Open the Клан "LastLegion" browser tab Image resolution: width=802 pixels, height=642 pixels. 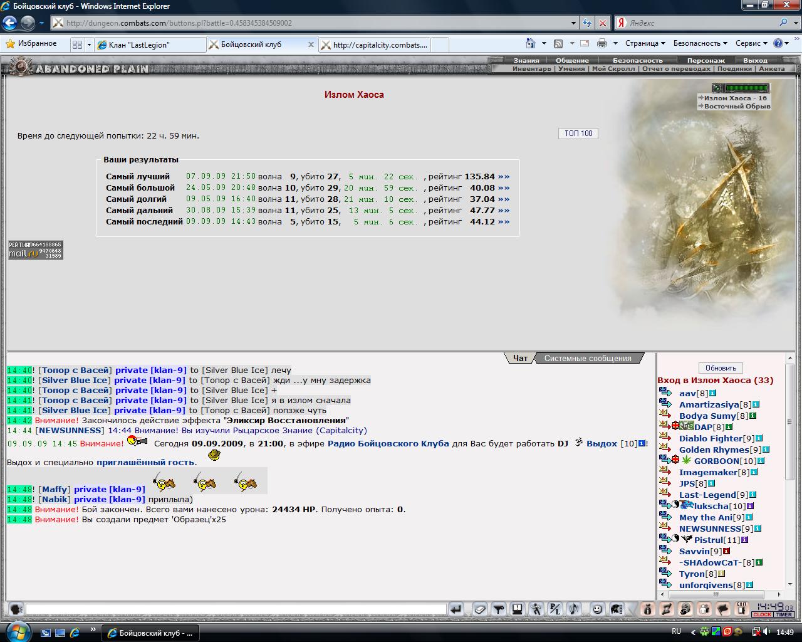click(x=150, y=45)
